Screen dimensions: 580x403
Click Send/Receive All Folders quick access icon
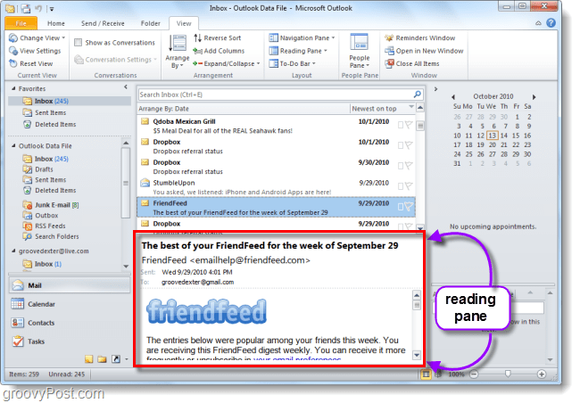tap(26, 8)
